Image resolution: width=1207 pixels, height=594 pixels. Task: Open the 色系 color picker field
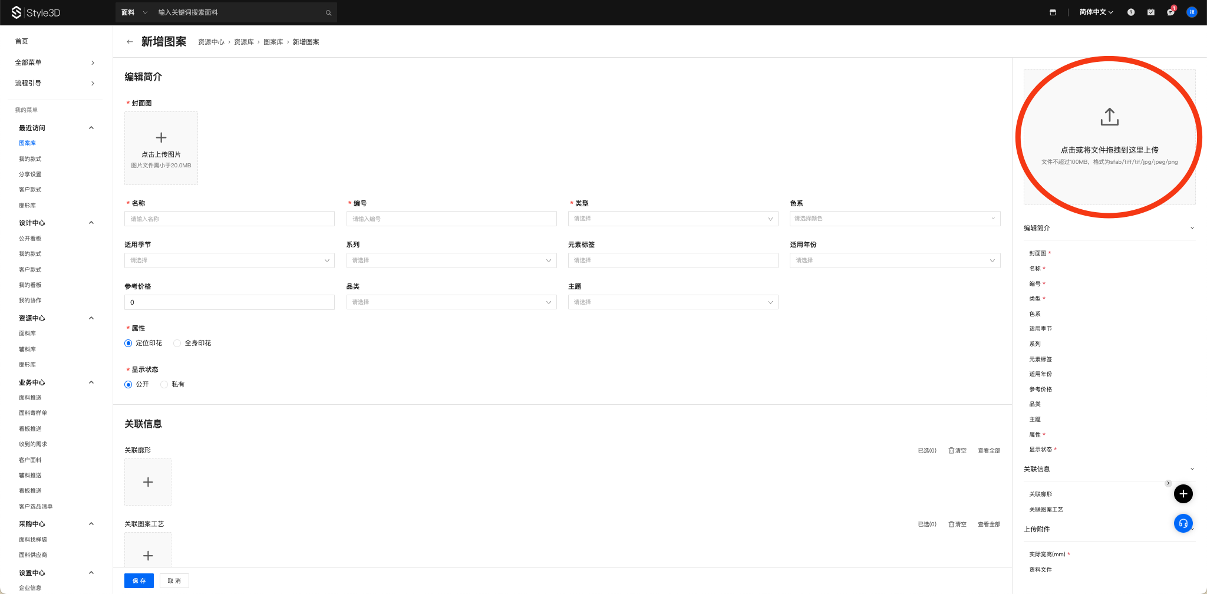pos(894,219)
